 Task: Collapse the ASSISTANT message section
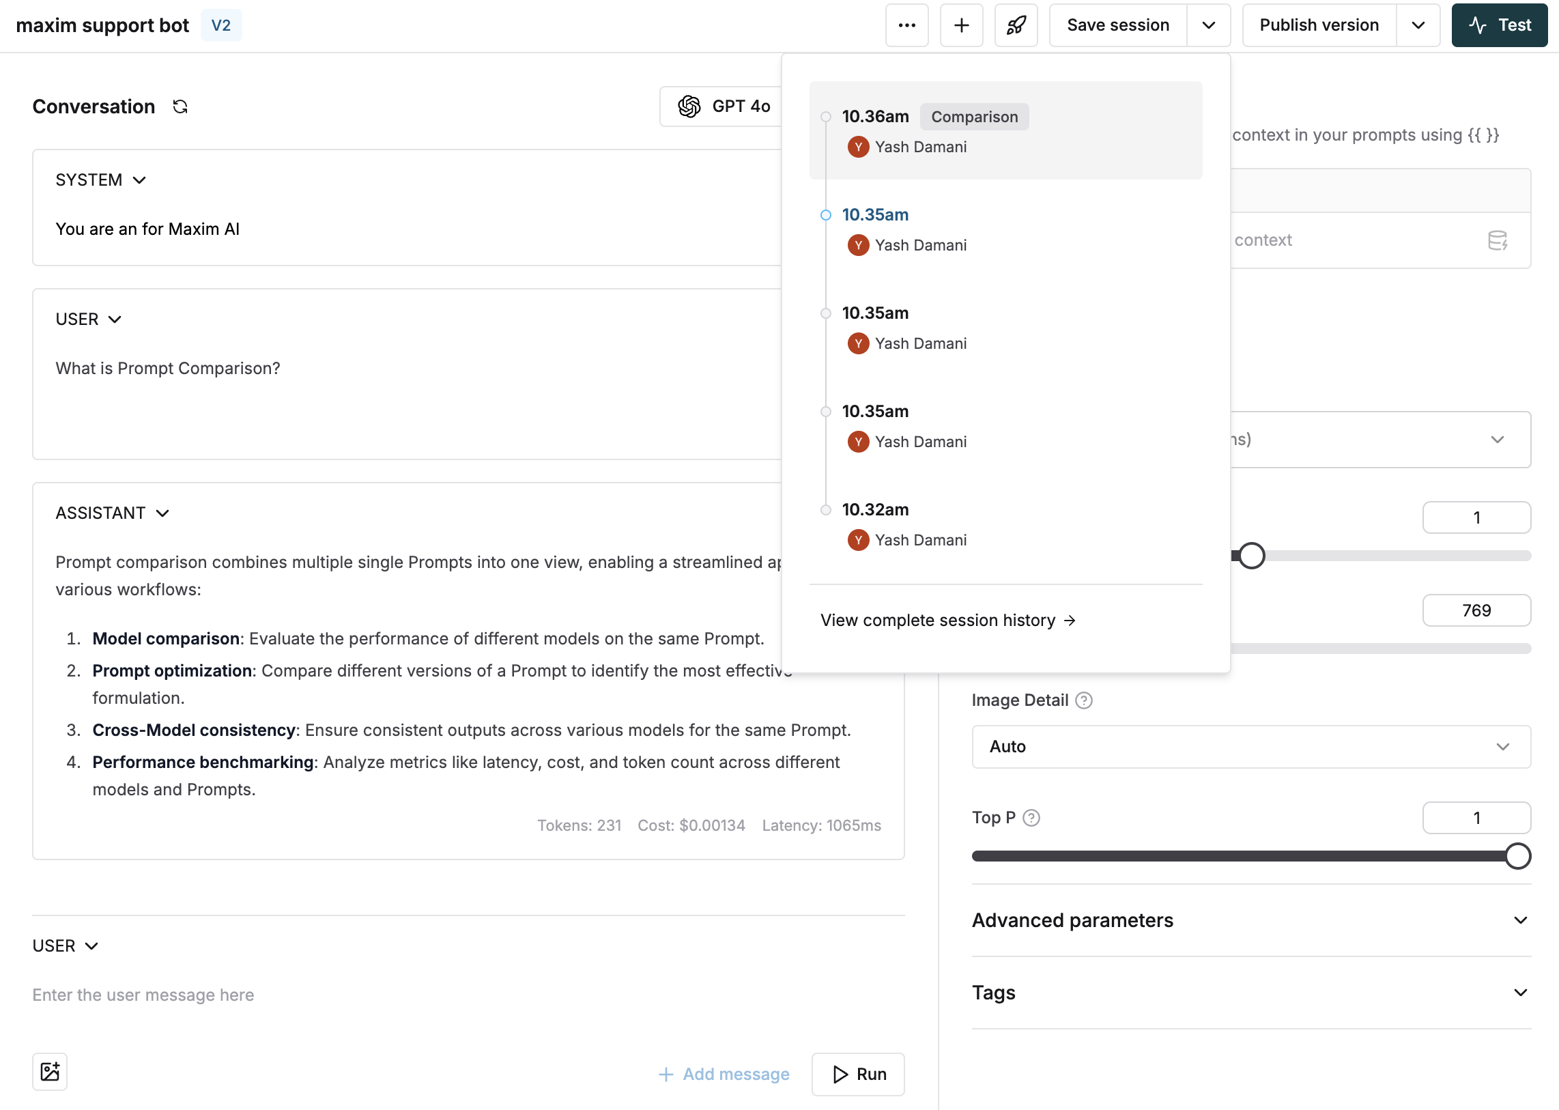[162, 512]
